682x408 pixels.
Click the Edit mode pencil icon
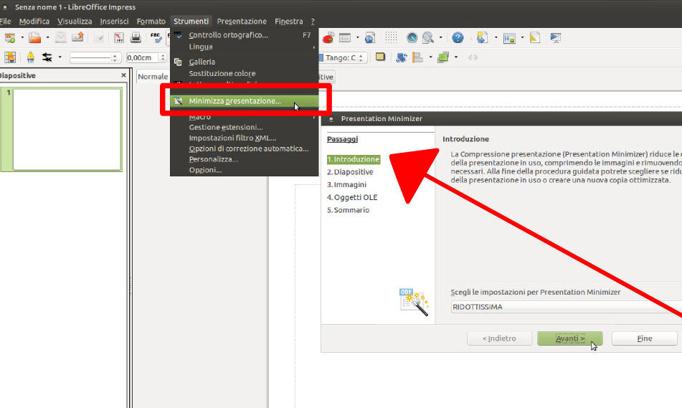tap(99, 38)
